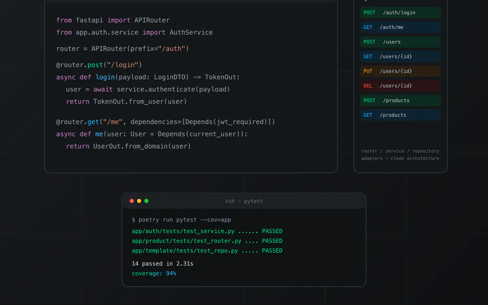Click the AuthService import line

click(135, 33)
